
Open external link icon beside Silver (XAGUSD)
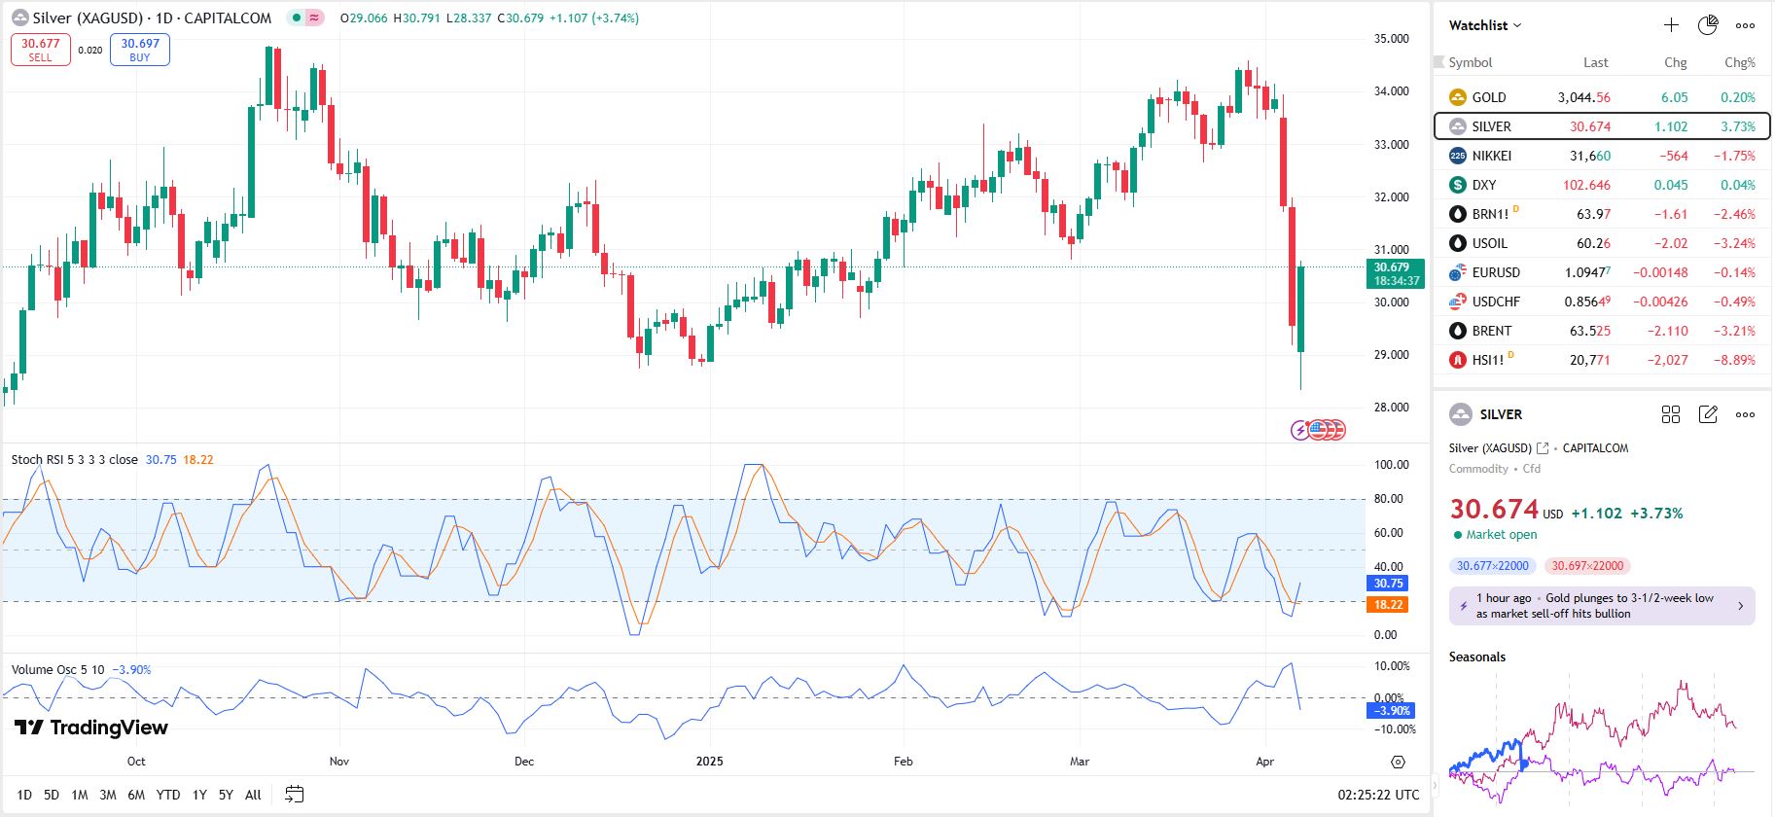[1543, 448]
